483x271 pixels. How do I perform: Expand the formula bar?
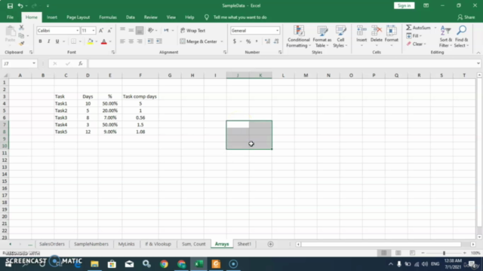(x=478, y=63)
